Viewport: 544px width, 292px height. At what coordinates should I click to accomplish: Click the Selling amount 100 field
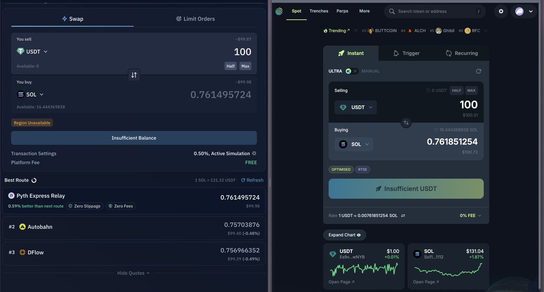point(468,105)
